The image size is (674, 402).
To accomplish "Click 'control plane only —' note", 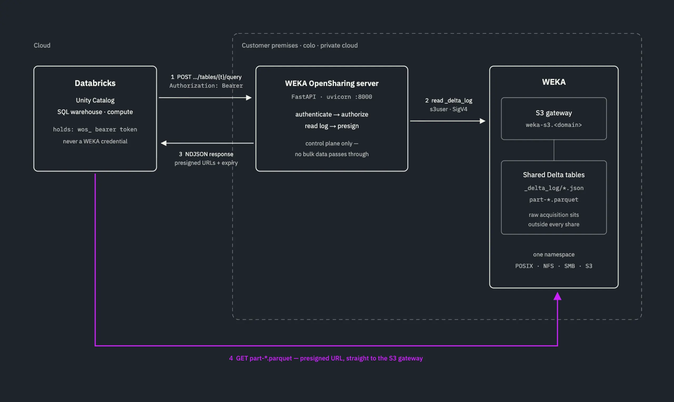I will click(332, 143).
